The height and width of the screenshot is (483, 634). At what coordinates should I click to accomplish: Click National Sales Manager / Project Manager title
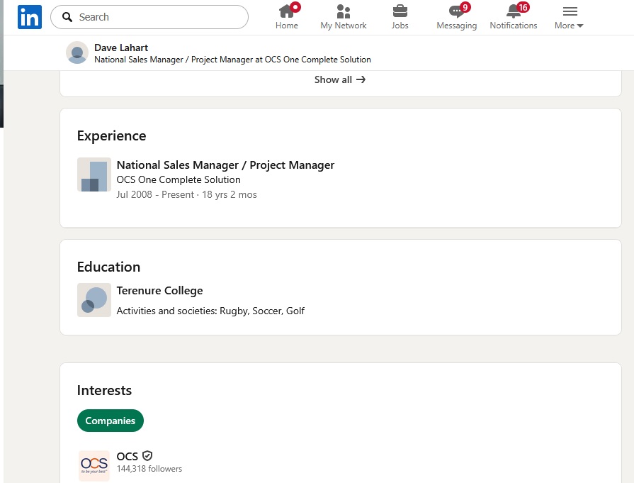225,165
